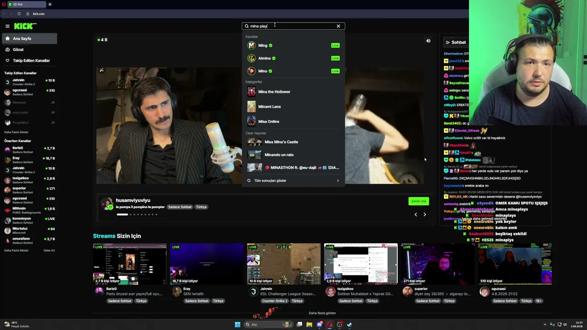The width and height of the screenshot is (587, 330).
Task: Open the Eray stream thumbnail
Action: click(x=207, y=264)
